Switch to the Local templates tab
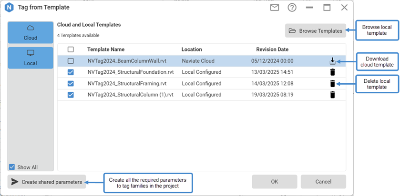 point(31,58)
